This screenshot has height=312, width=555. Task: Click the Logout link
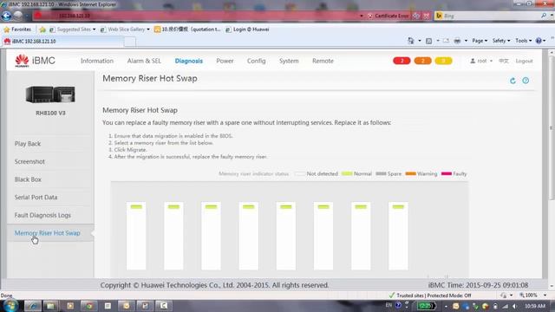click(x=524, y=61)
